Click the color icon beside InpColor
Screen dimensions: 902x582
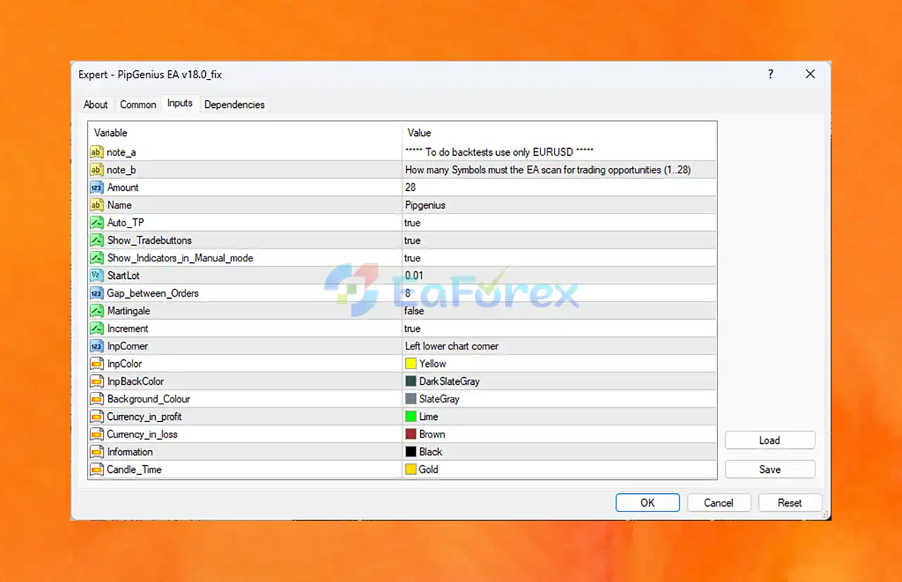click(x=97, y=364)
